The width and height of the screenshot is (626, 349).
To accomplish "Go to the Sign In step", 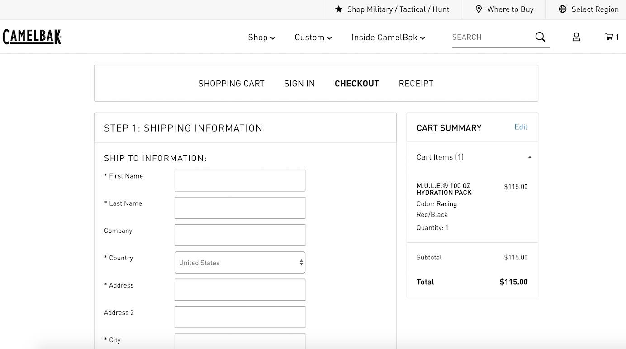I will (299, 84).
